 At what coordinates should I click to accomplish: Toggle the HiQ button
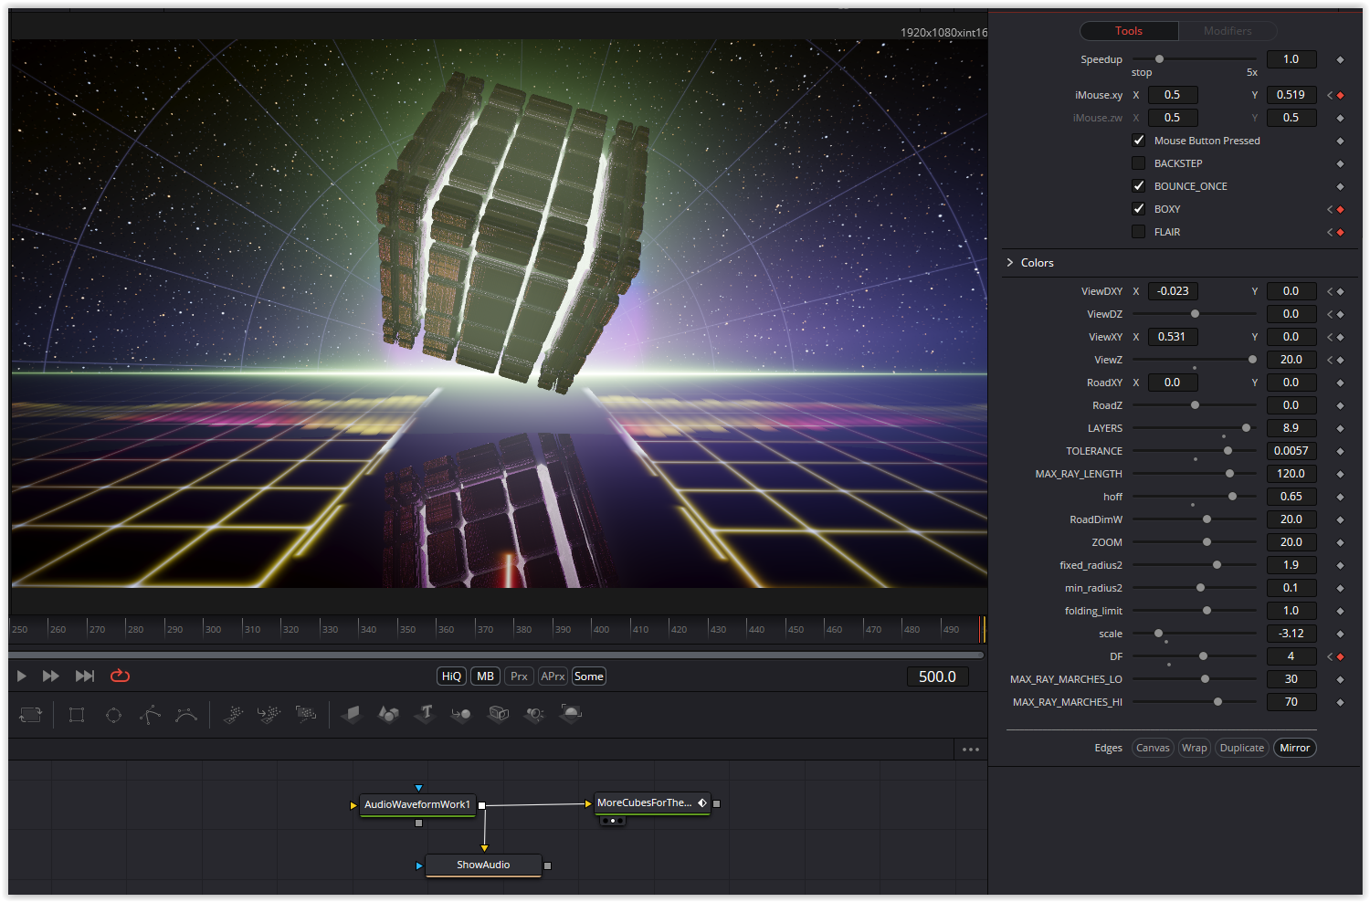click(451, 676)
